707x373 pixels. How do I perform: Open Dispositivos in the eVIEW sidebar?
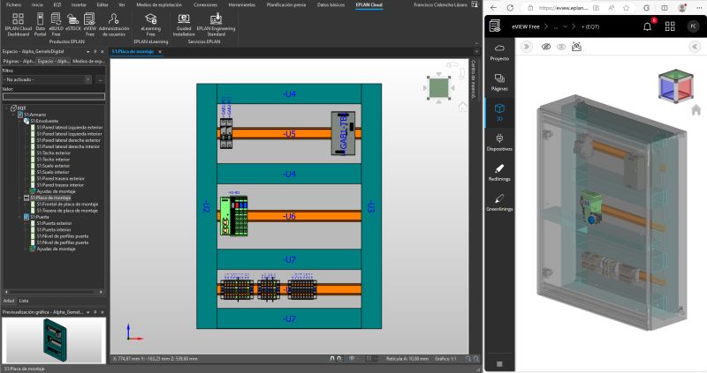coord(499,141)
